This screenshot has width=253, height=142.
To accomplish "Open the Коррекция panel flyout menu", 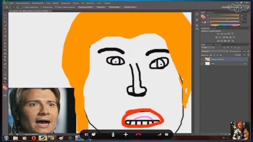I will point(249,28).
